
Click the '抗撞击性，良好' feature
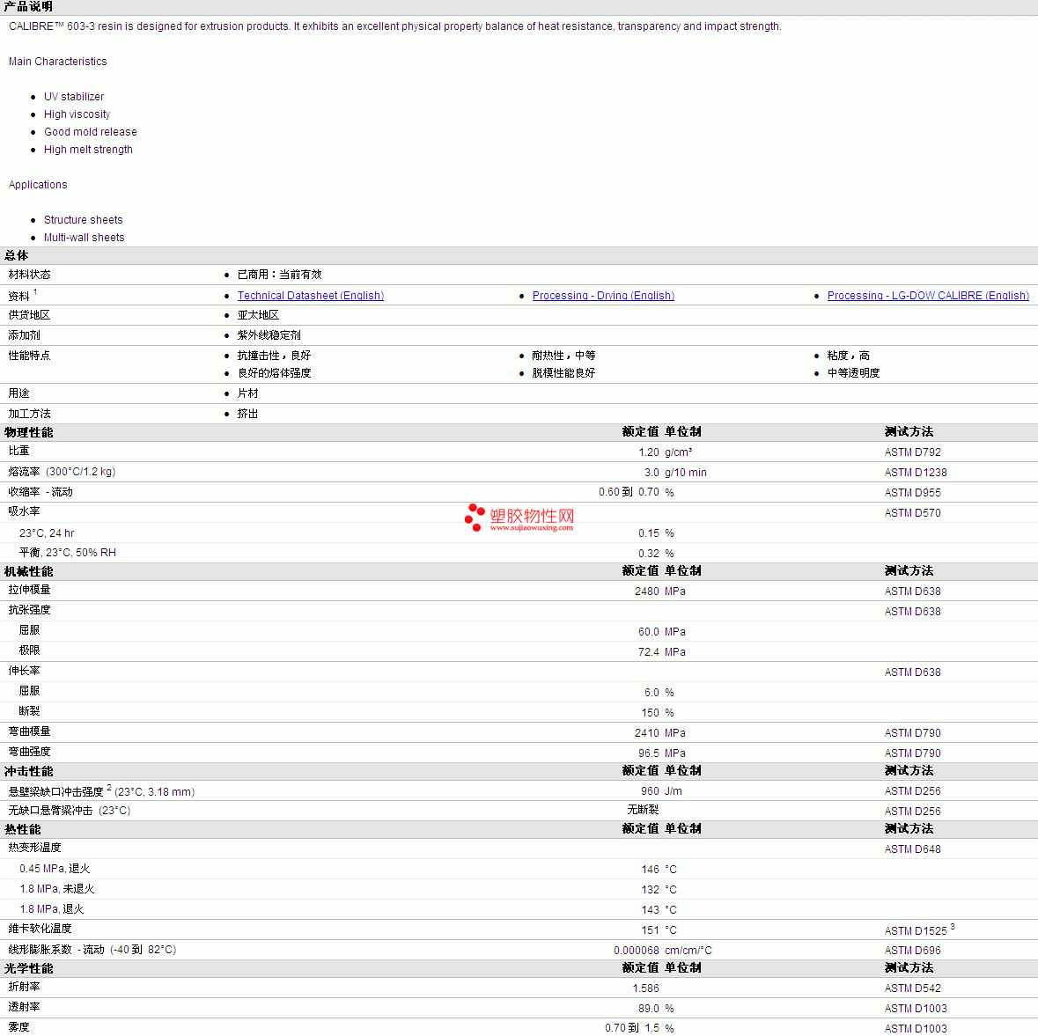274,356
